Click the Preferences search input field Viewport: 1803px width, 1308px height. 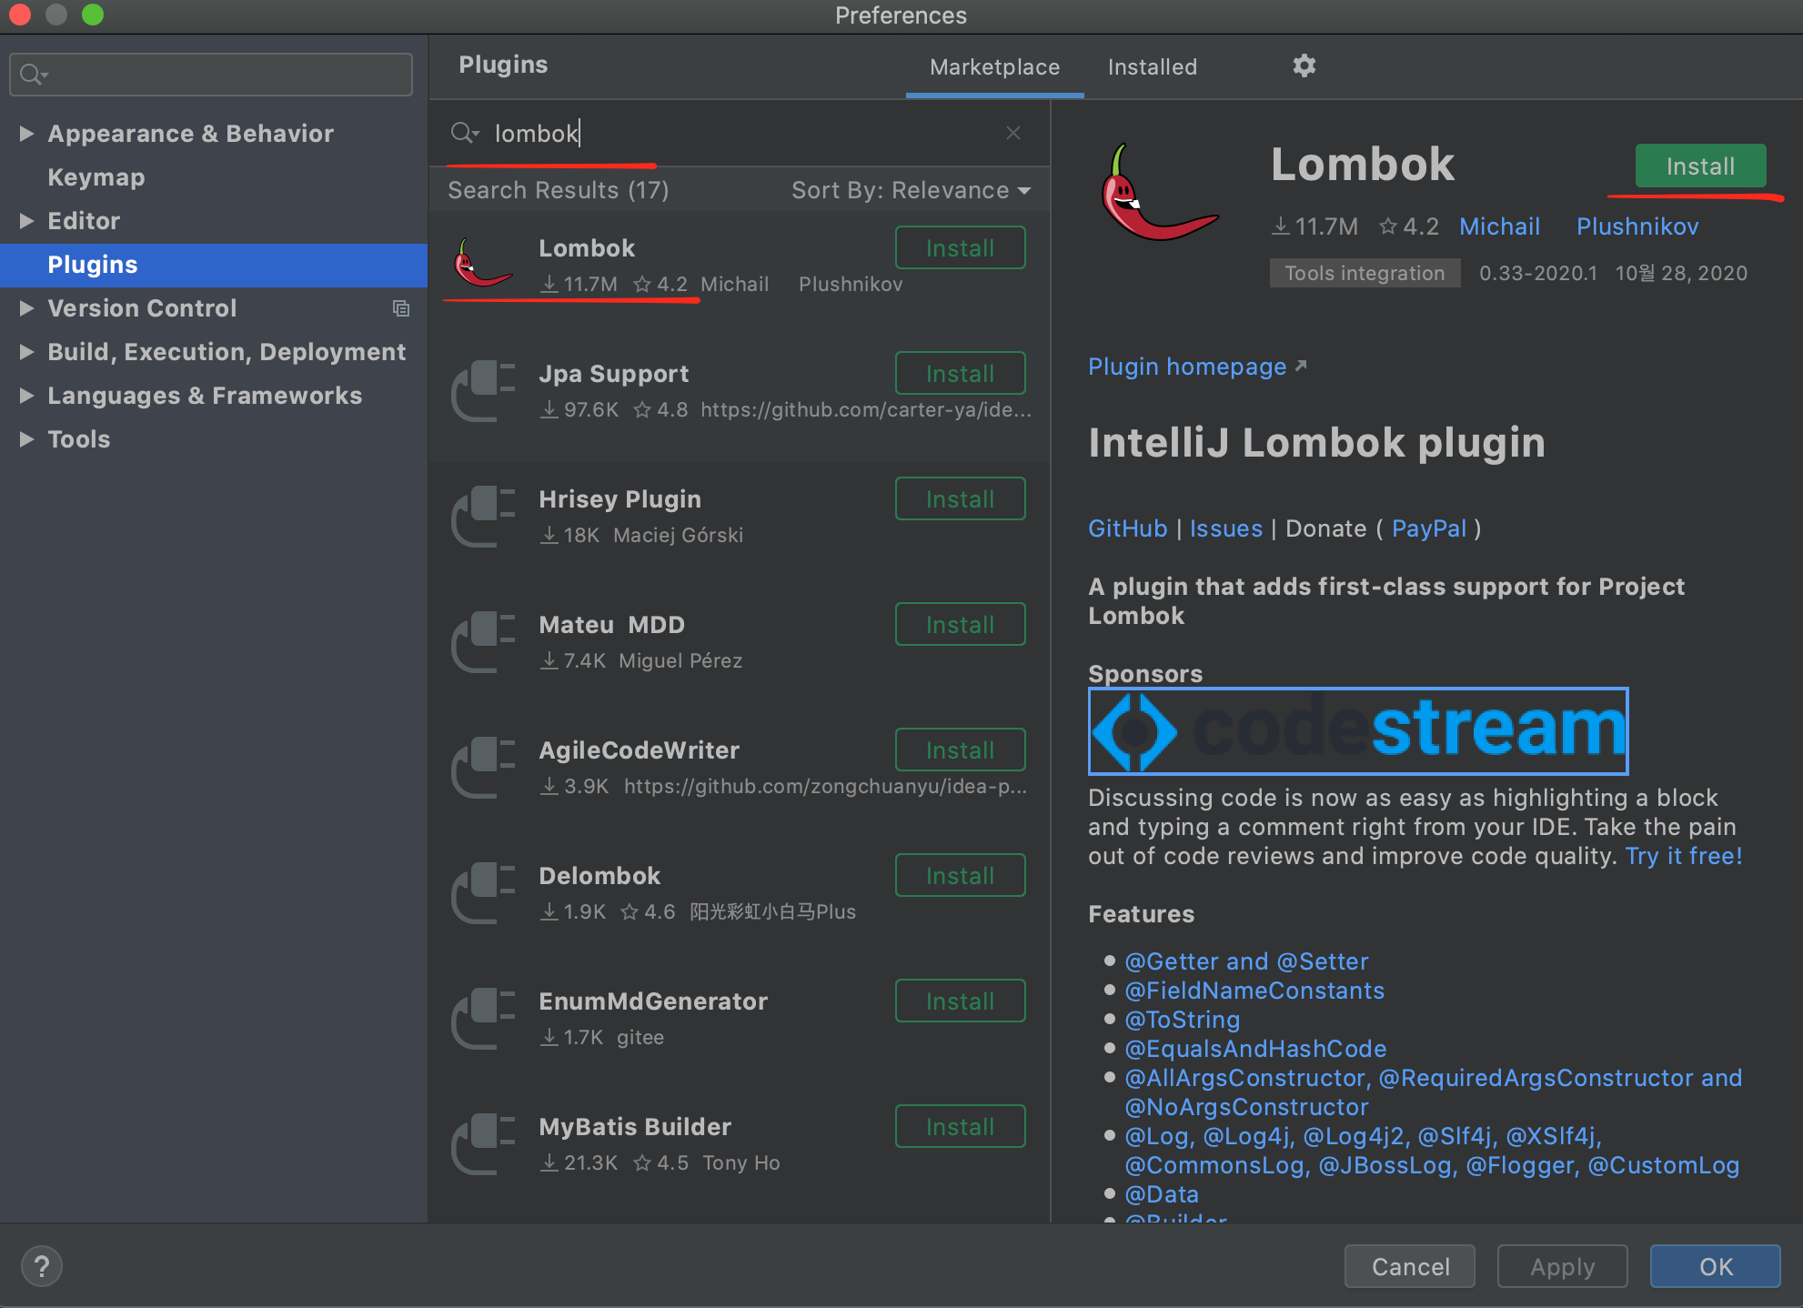click(218, 74)
